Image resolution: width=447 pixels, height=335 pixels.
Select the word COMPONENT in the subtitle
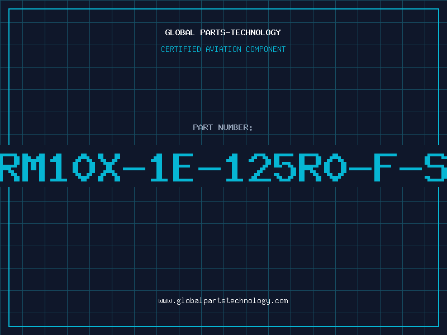266,49
